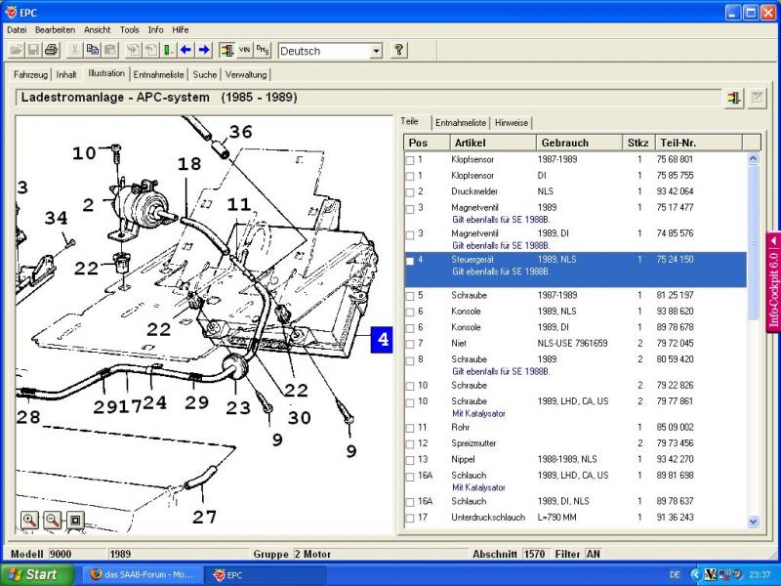This screenshot has width=781, height=586.
Task: Click DE language indicator in tray
Action: [675, 574]
